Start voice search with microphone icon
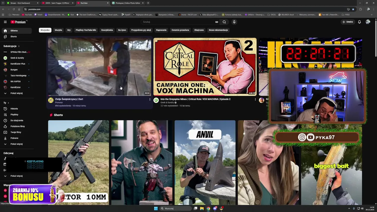Viewport: 377px width, 212px height. (x=234, y=22)
